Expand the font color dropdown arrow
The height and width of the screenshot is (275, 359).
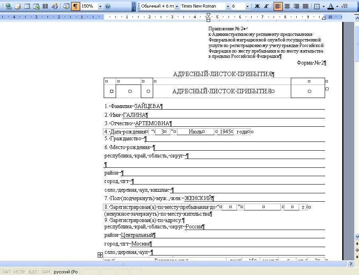337,6
